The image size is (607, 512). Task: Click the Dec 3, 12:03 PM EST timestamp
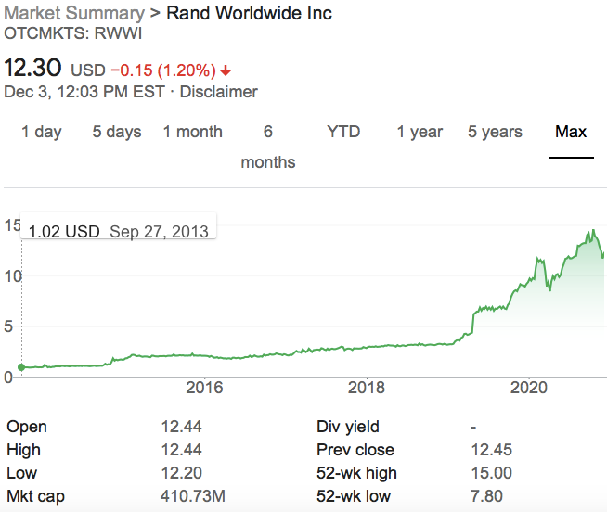click(x=84, y=92)
